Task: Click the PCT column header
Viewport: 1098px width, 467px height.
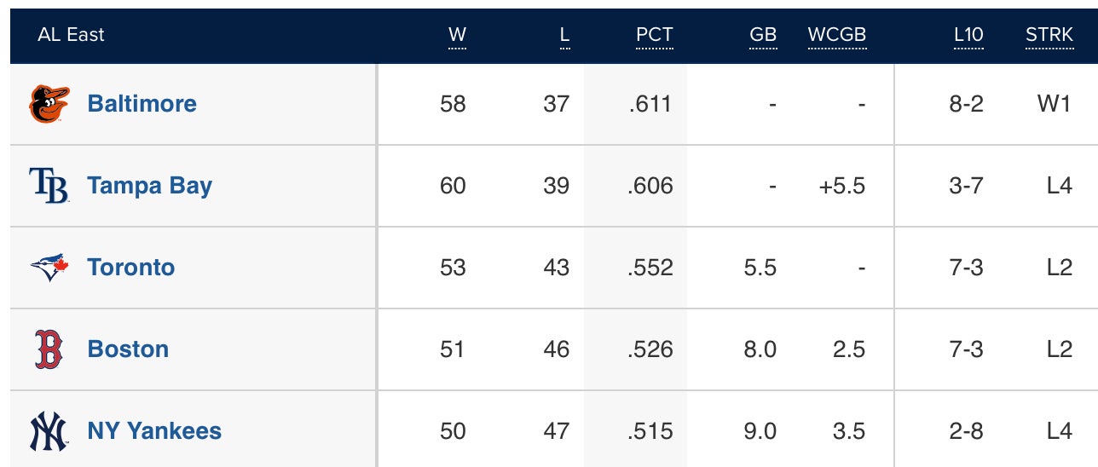Action: [x=654, y=35]
